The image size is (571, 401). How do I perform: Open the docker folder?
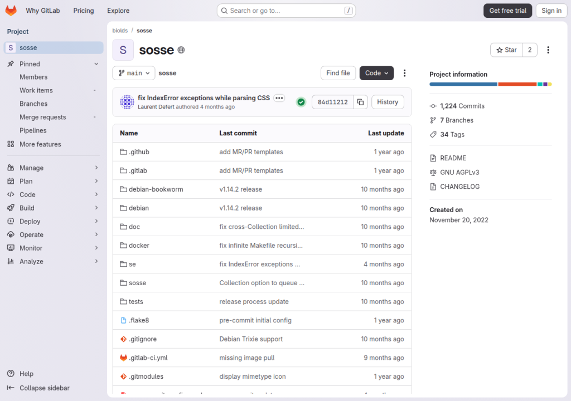[x=139, y=246]
